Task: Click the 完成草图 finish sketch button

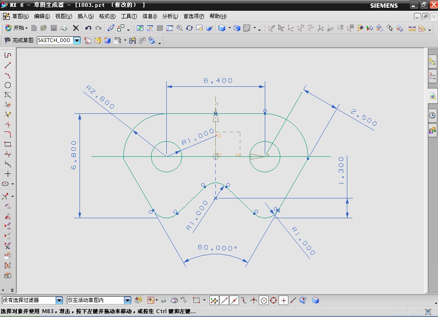Action: [19, 40]
